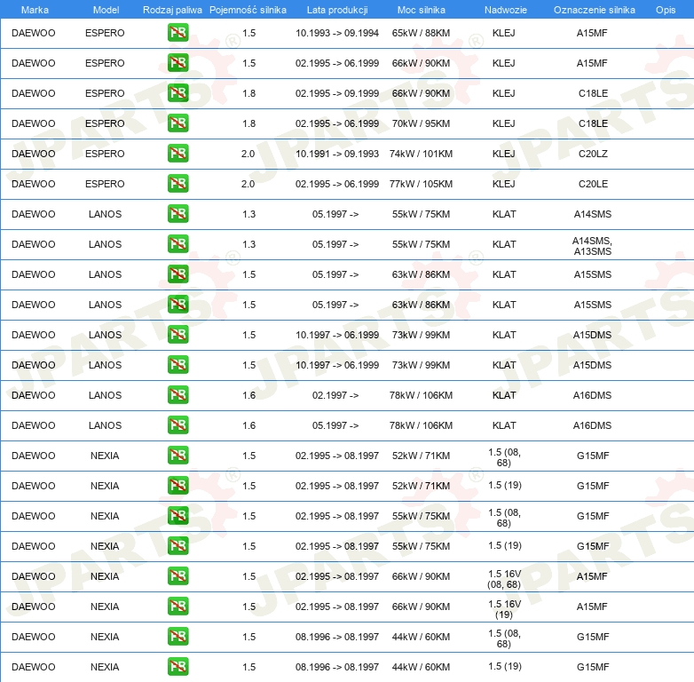Click ESPERO model cell in 65kW / 88KM row

pyautogui.click(x=105, y=33)
